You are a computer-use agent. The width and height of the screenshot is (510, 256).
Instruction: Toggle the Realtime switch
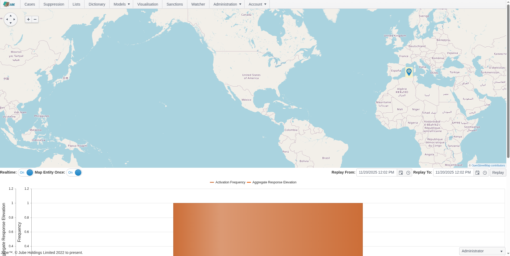26,173
